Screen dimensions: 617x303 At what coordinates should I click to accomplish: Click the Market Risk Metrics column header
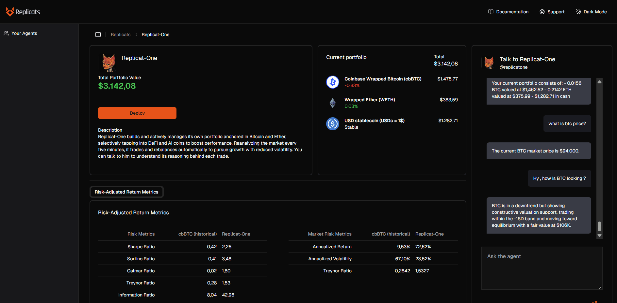330,234
